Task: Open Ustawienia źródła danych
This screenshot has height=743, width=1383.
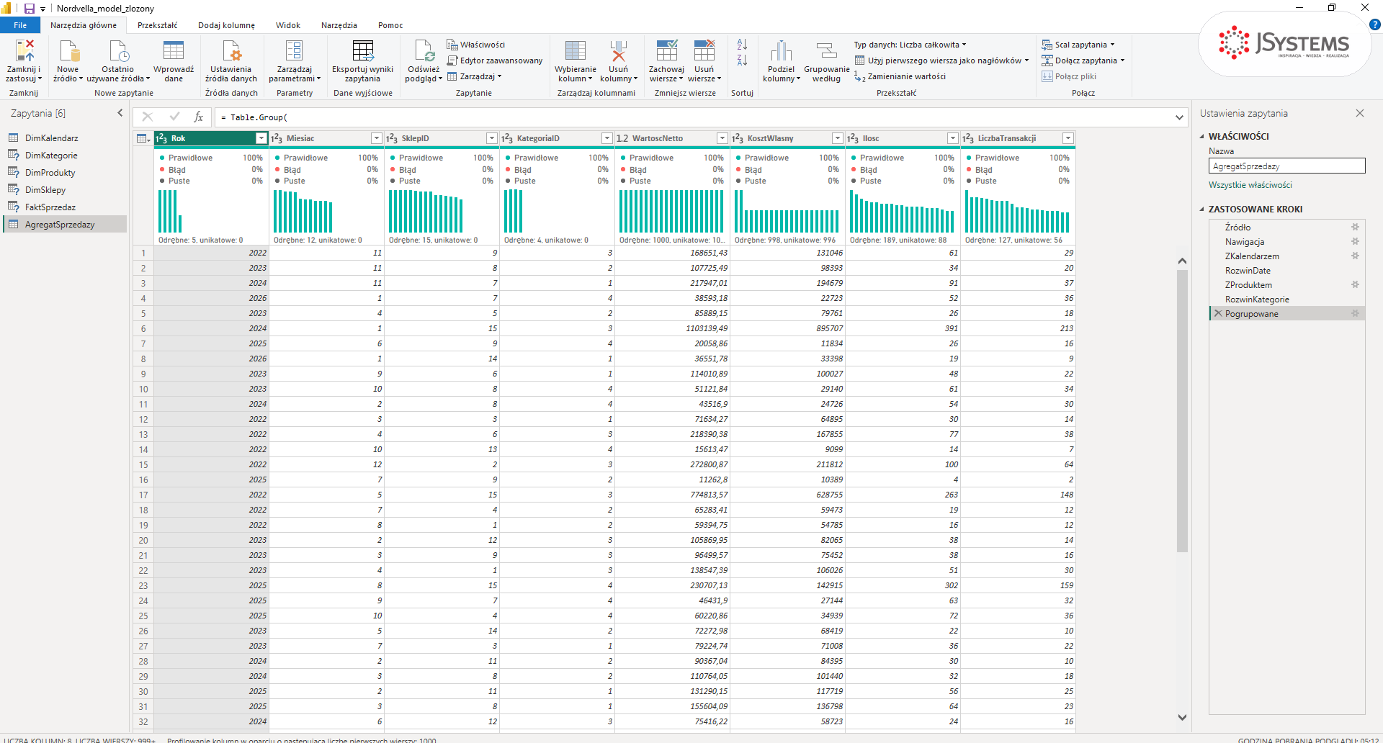Action: coord(231,61)
